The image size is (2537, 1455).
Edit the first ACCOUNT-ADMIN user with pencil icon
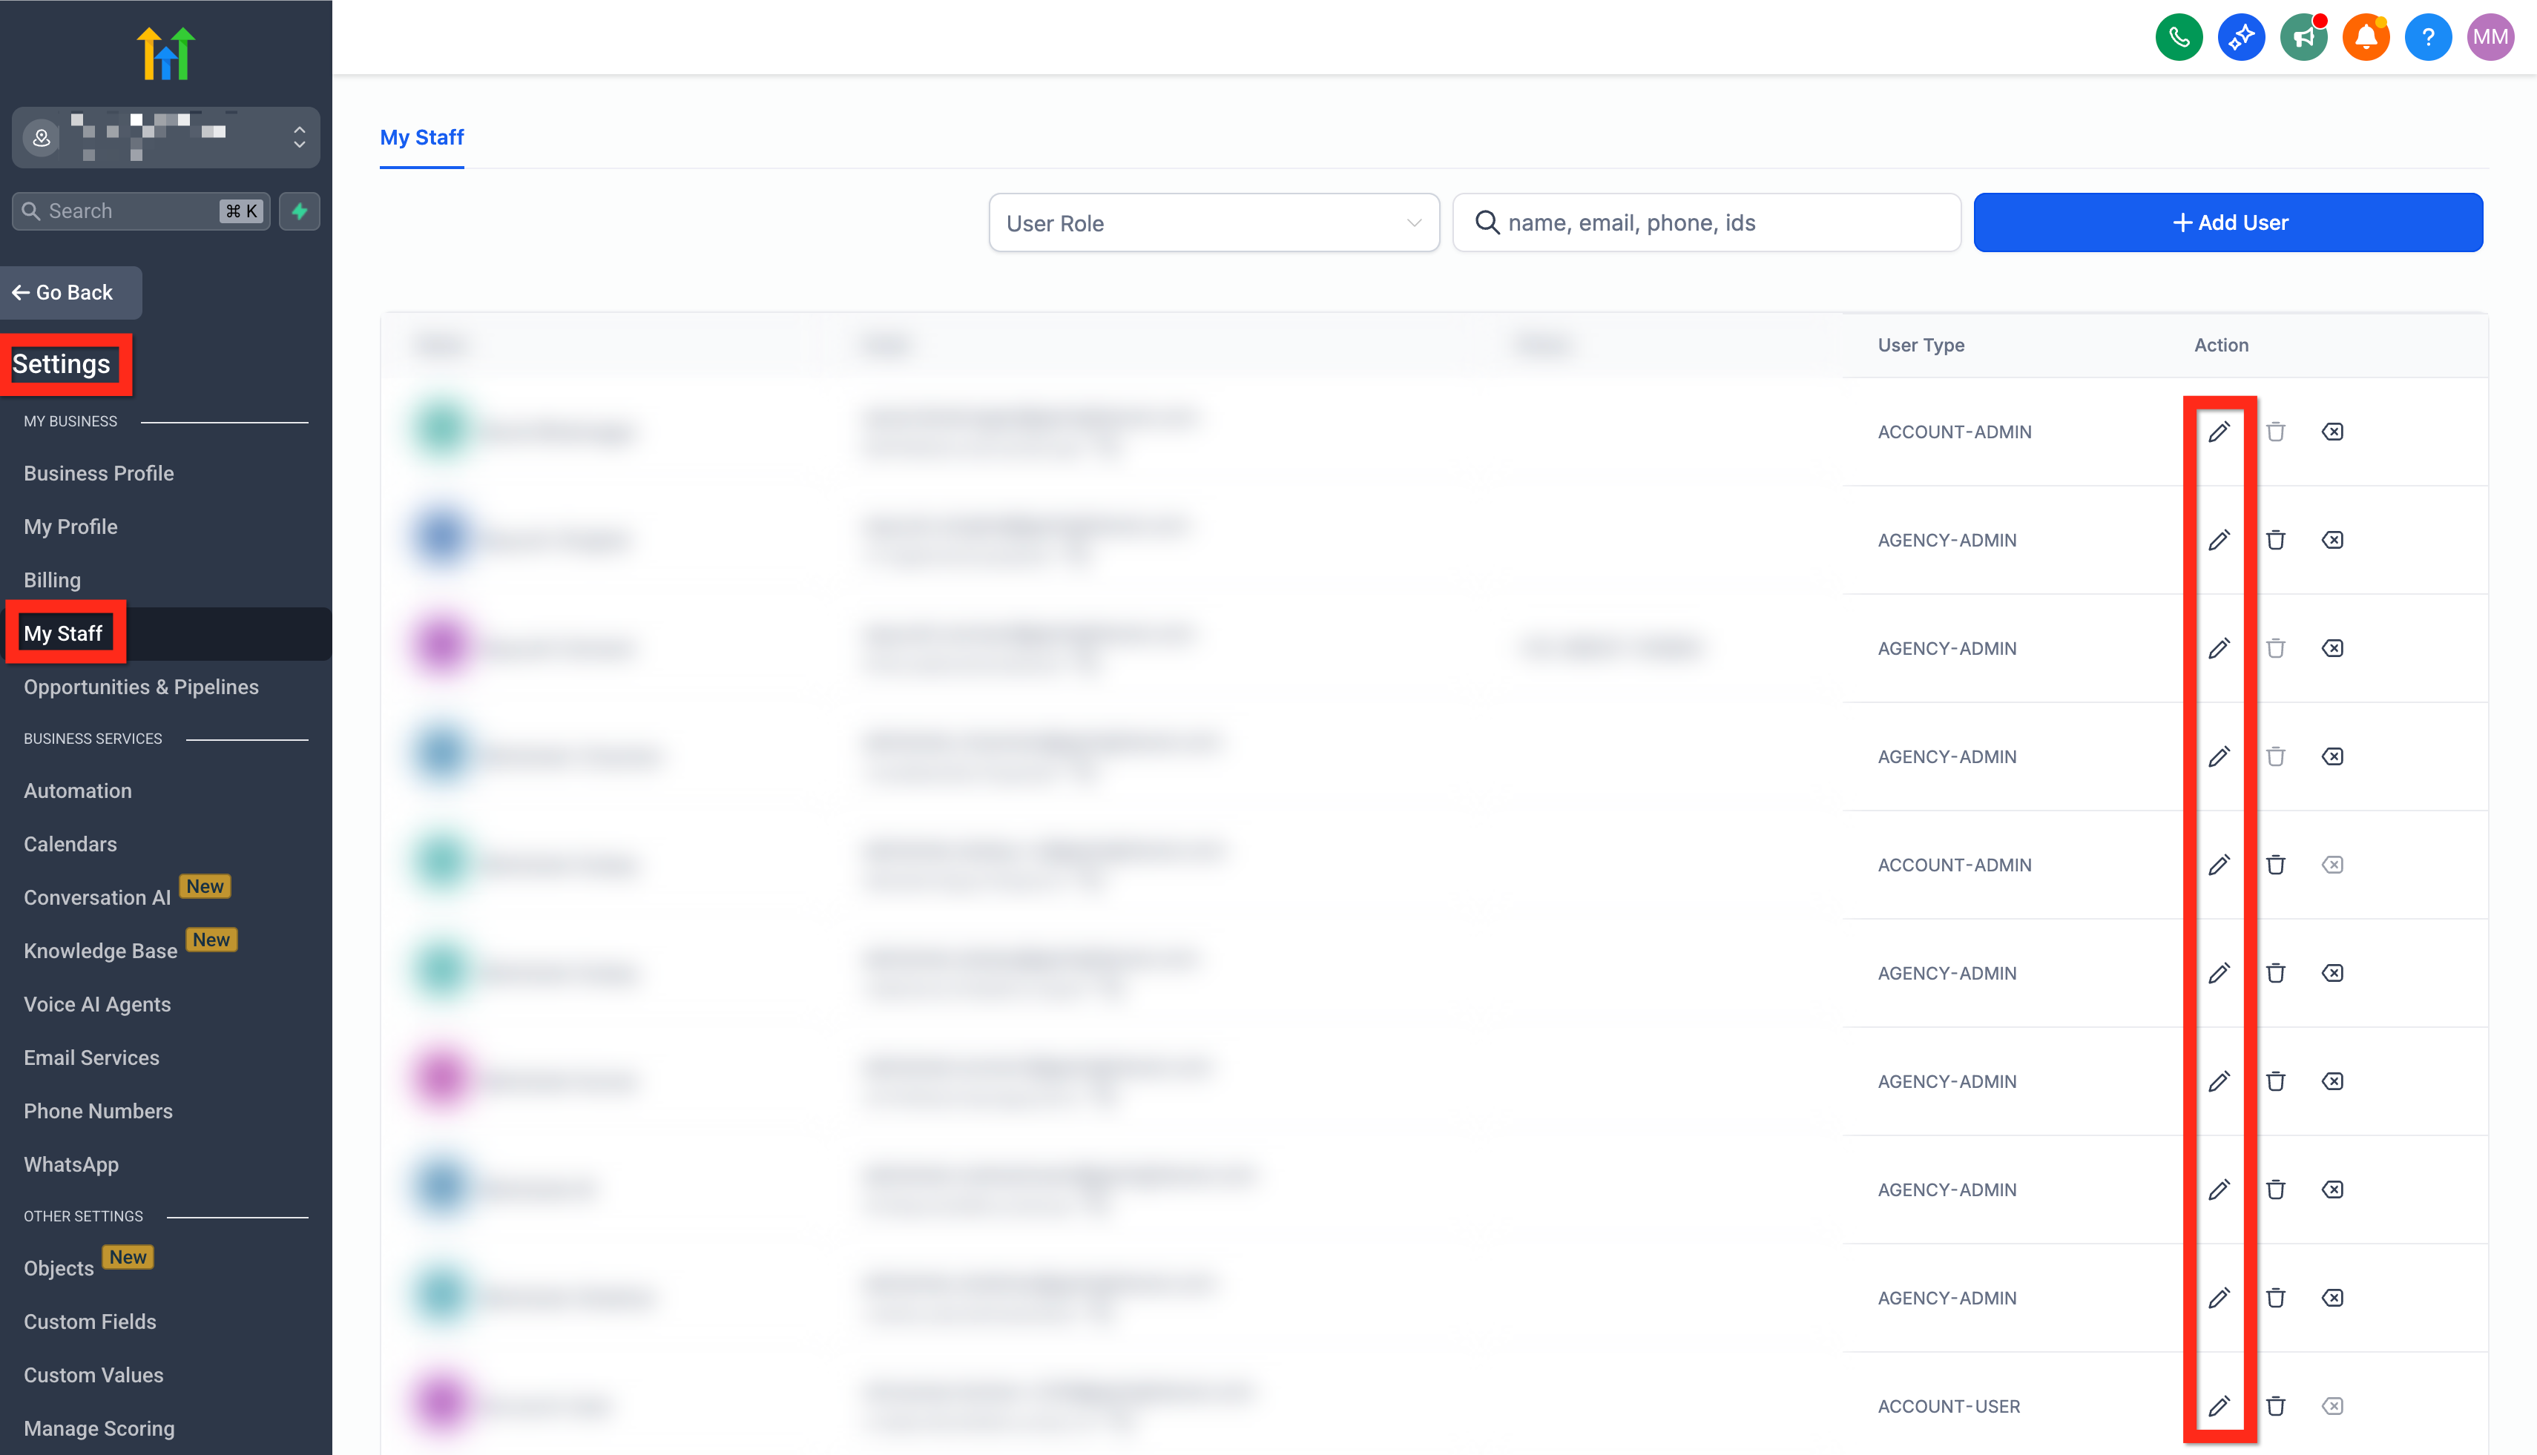click(x=2218, y=432)
